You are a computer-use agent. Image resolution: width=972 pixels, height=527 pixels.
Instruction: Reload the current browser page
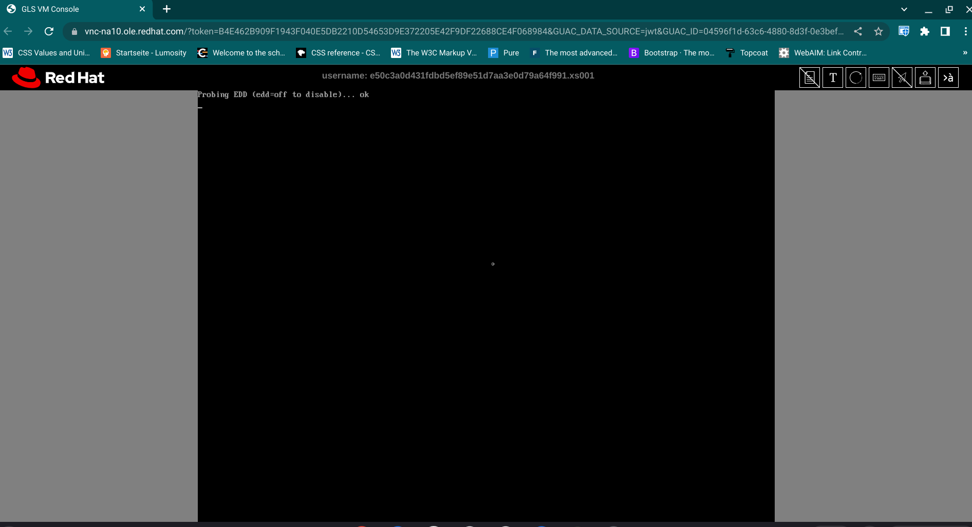tap(49, 31)
